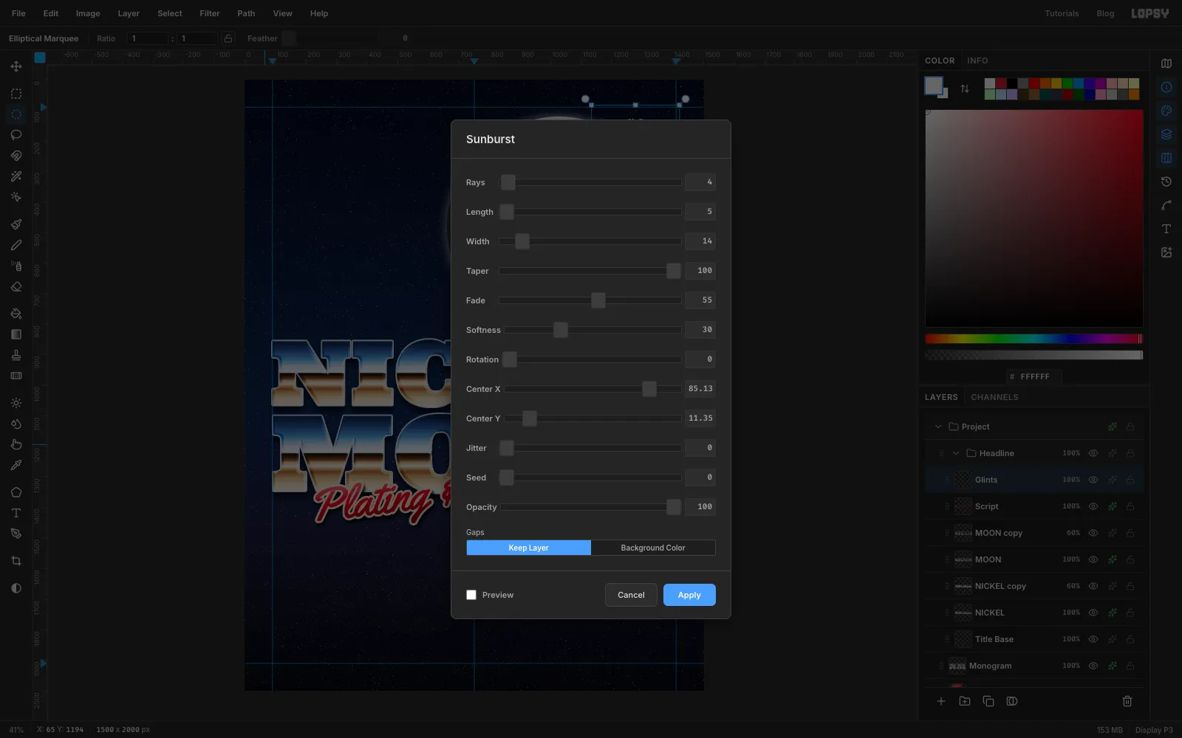Select the Eraser tool
The image size is (1182, 738).
(16, 287)
